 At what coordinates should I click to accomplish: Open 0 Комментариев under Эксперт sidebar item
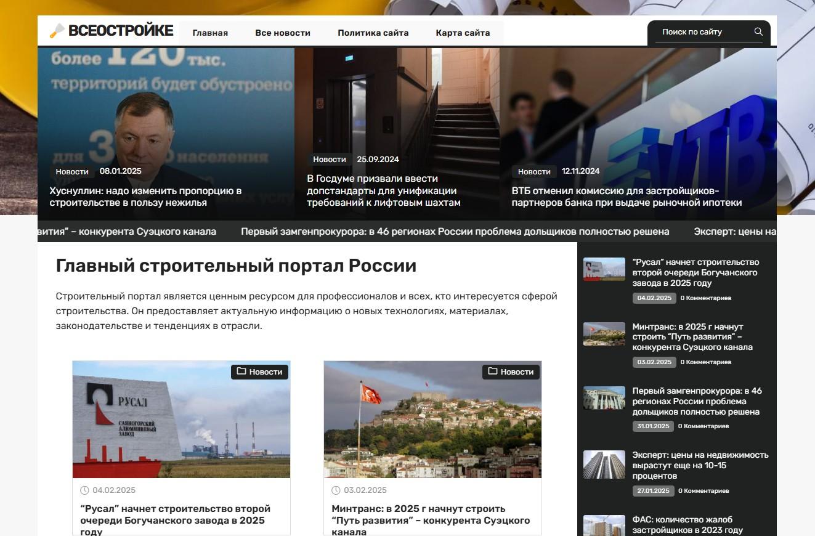(x=703, y=491)
